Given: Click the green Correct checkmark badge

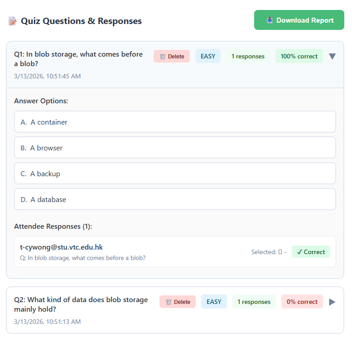Looking at the screenshot, I should click(x=311, y=252).
